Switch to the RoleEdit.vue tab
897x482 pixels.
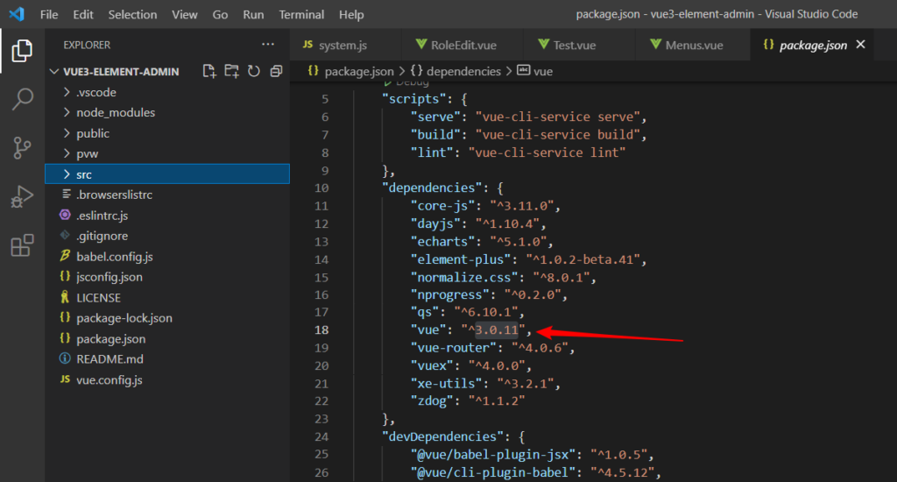pyautogui.click(x=463, y=46)
